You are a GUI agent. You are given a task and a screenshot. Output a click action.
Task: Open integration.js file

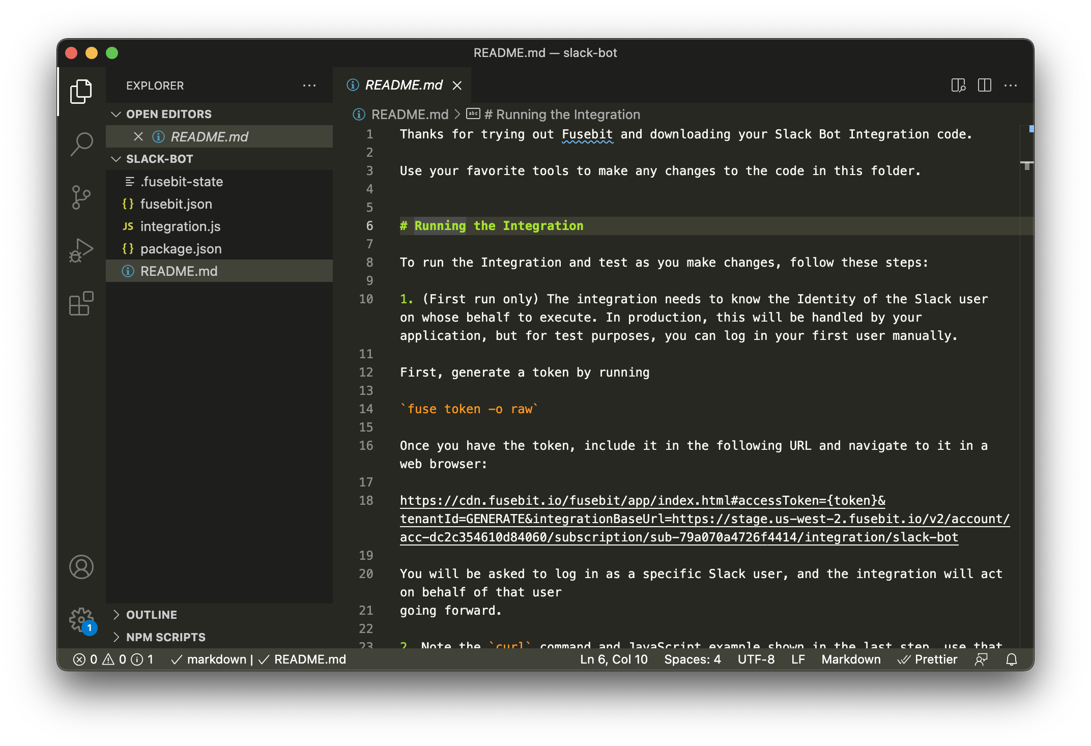coord(219,226)
